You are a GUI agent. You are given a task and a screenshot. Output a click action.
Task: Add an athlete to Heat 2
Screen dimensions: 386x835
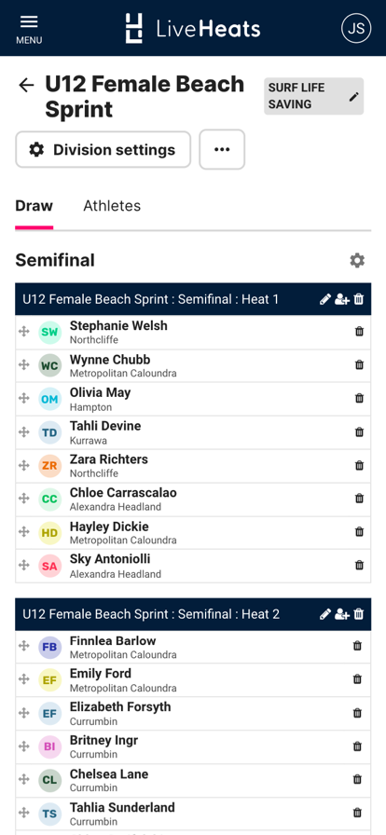342,614
